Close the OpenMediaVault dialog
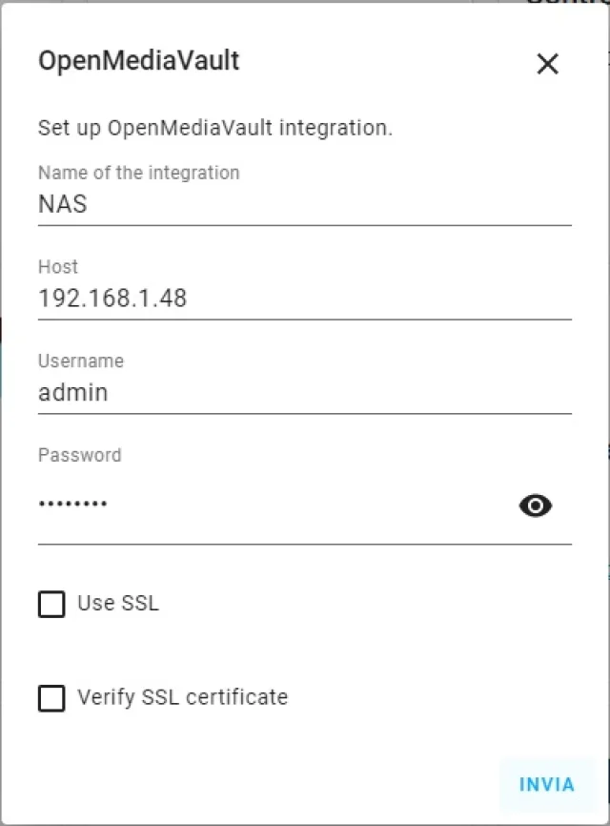 [547, 64]
